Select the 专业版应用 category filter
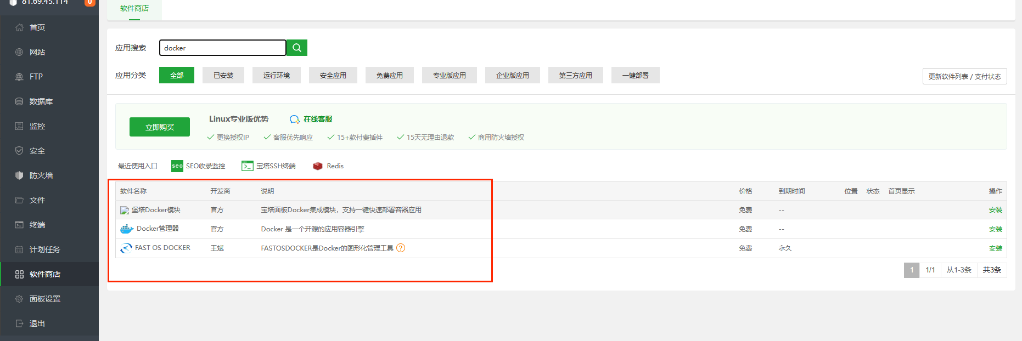The width and height of the screenshot is (1022, 341). click(450, 75)
